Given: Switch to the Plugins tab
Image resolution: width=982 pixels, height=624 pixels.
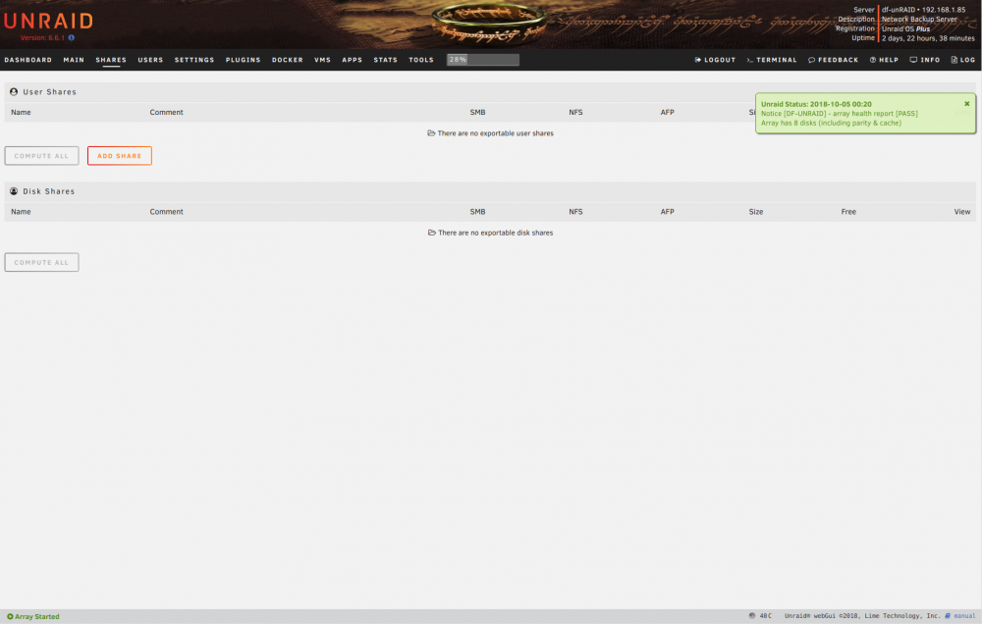Looking at the screenshot, I should point(243,60).
